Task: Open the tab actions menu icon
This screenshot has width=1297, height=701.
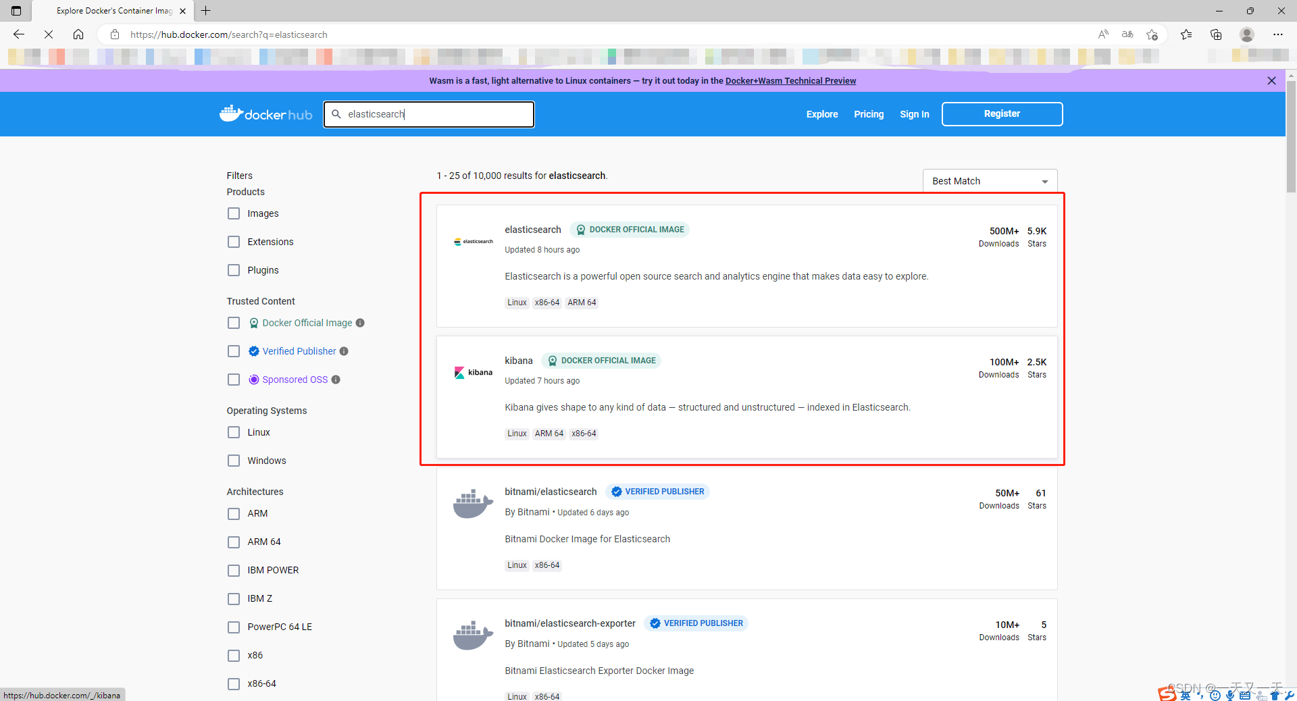Action: pyautogui.click(x=16, y=11)
